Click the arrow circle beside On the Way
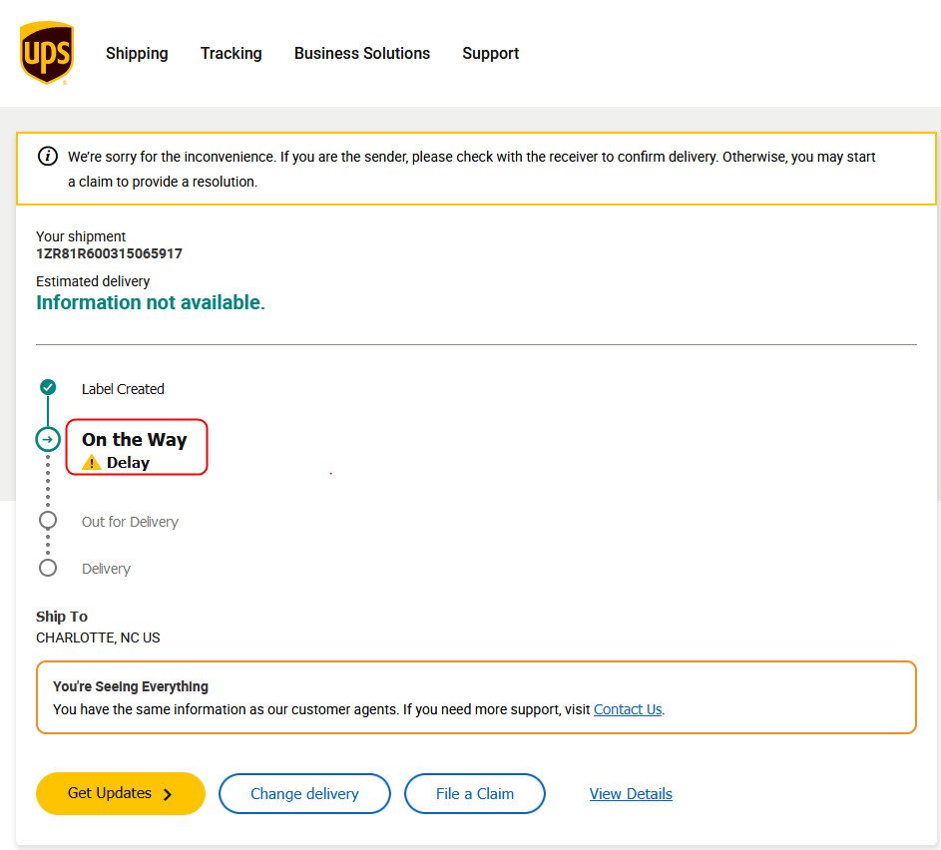This screenshot has width=941, height=850. click(48, 439)
